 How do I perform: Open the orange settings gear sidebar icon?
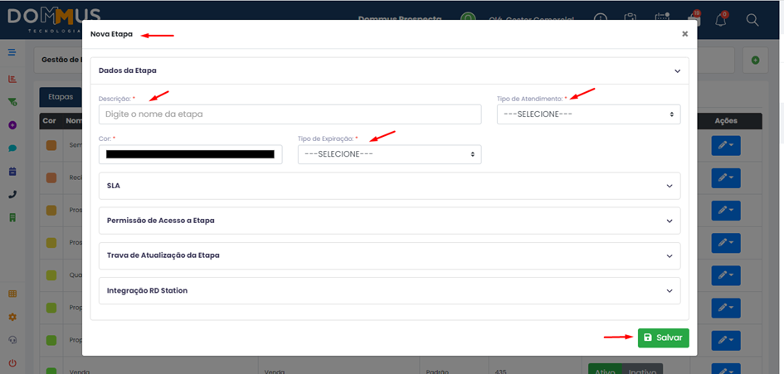click(12, 317)
